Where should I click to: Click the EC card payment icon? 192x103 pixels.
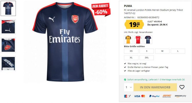tap(127, 96)
